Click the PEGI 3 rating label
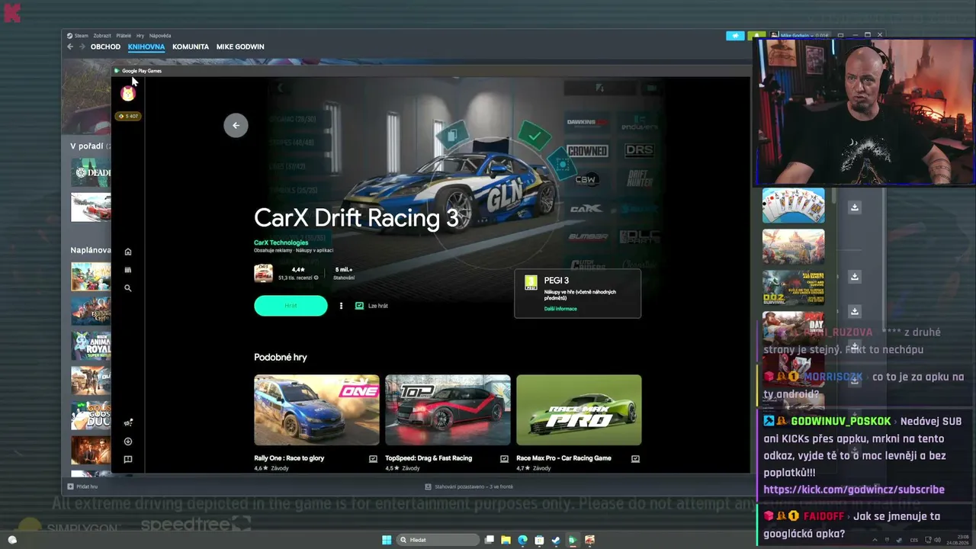The image size is (976, 549). coord(557,281)
